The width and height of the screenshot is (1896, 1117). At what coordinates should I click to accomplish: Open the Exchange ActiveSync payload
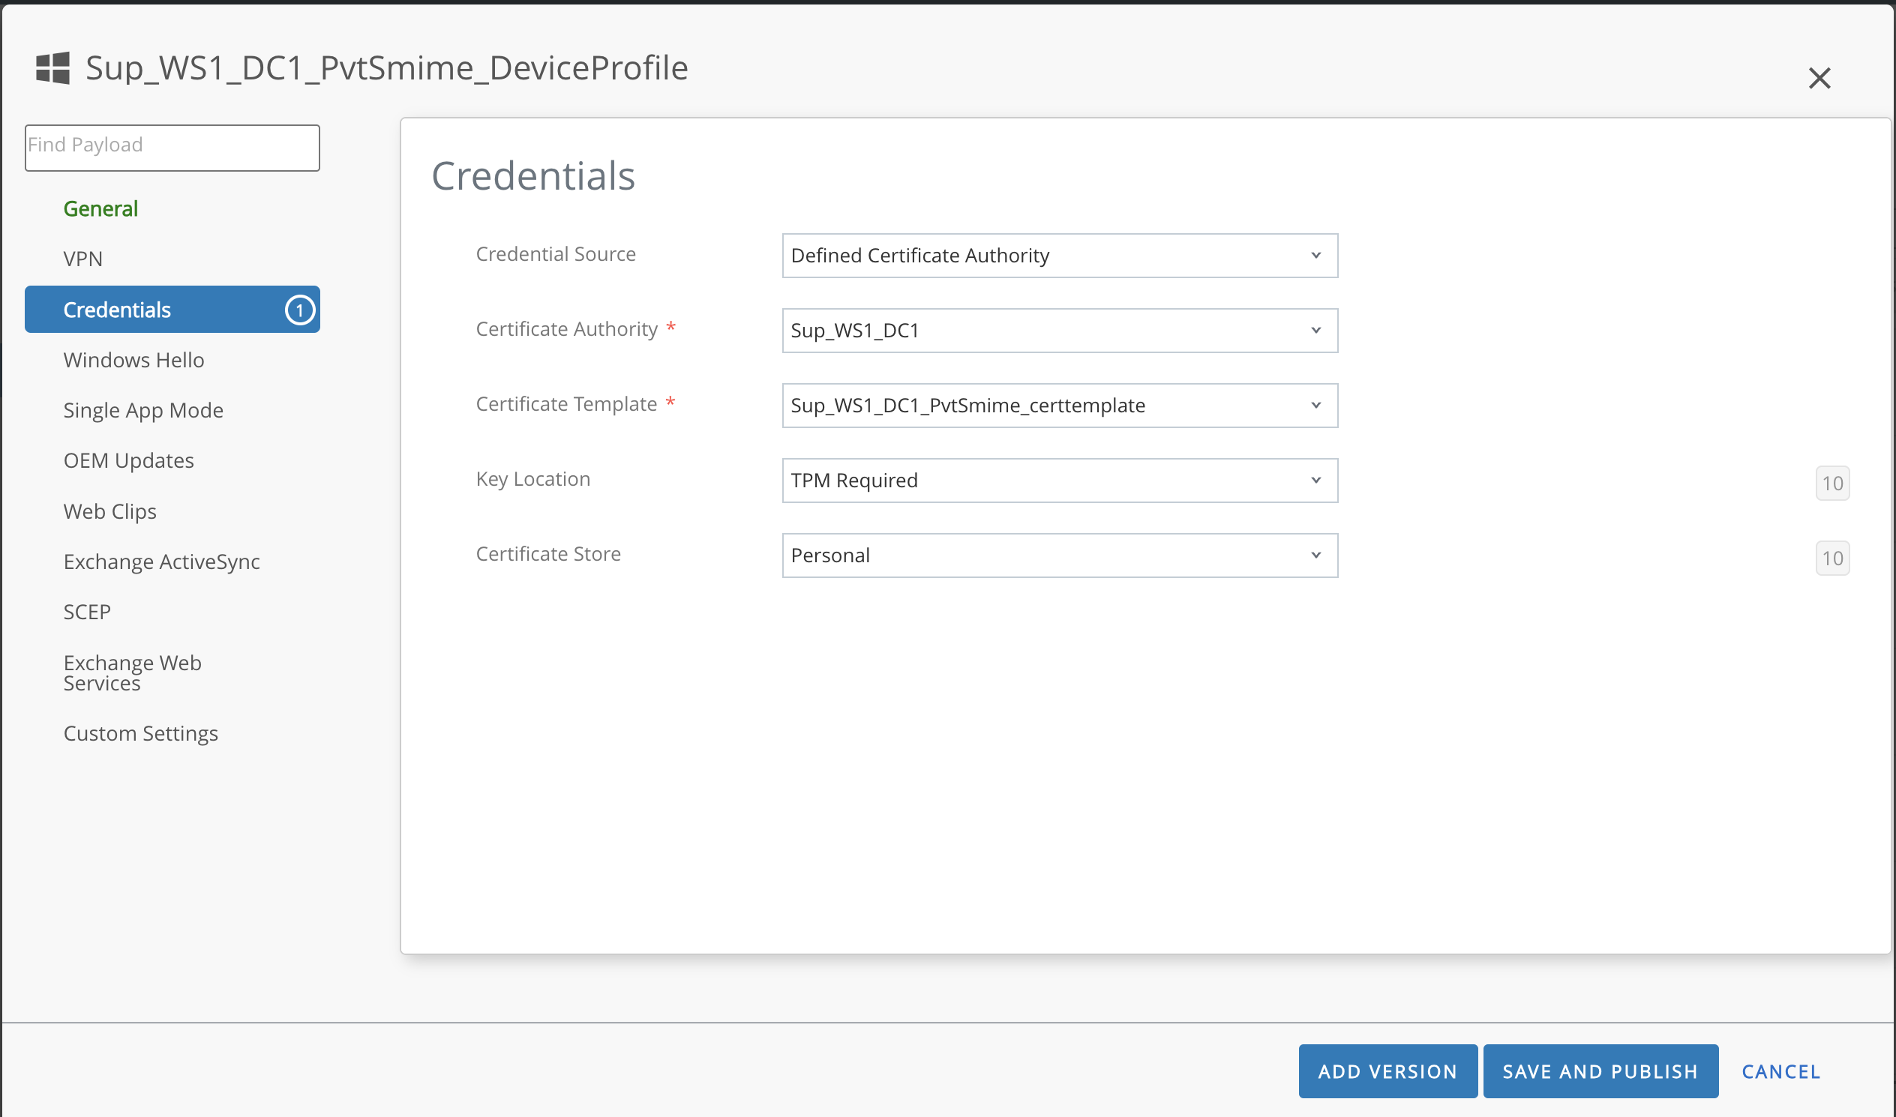[161, 561]
